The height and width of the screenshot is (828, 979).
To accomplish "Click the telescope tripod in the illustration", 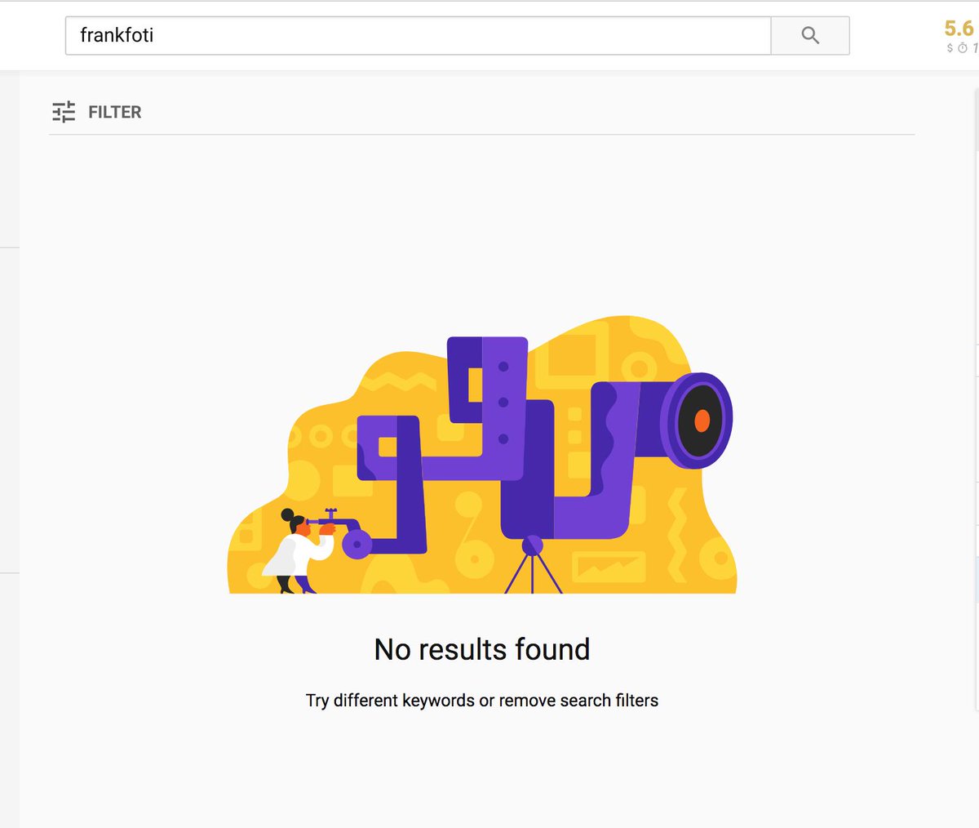I will point(533,565).
